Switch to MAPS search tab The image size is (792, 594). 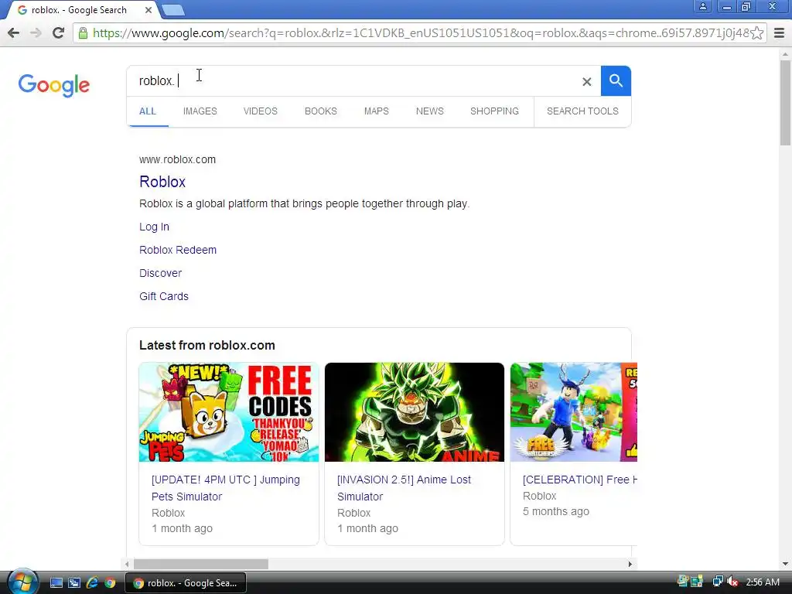tap(377, 111)
